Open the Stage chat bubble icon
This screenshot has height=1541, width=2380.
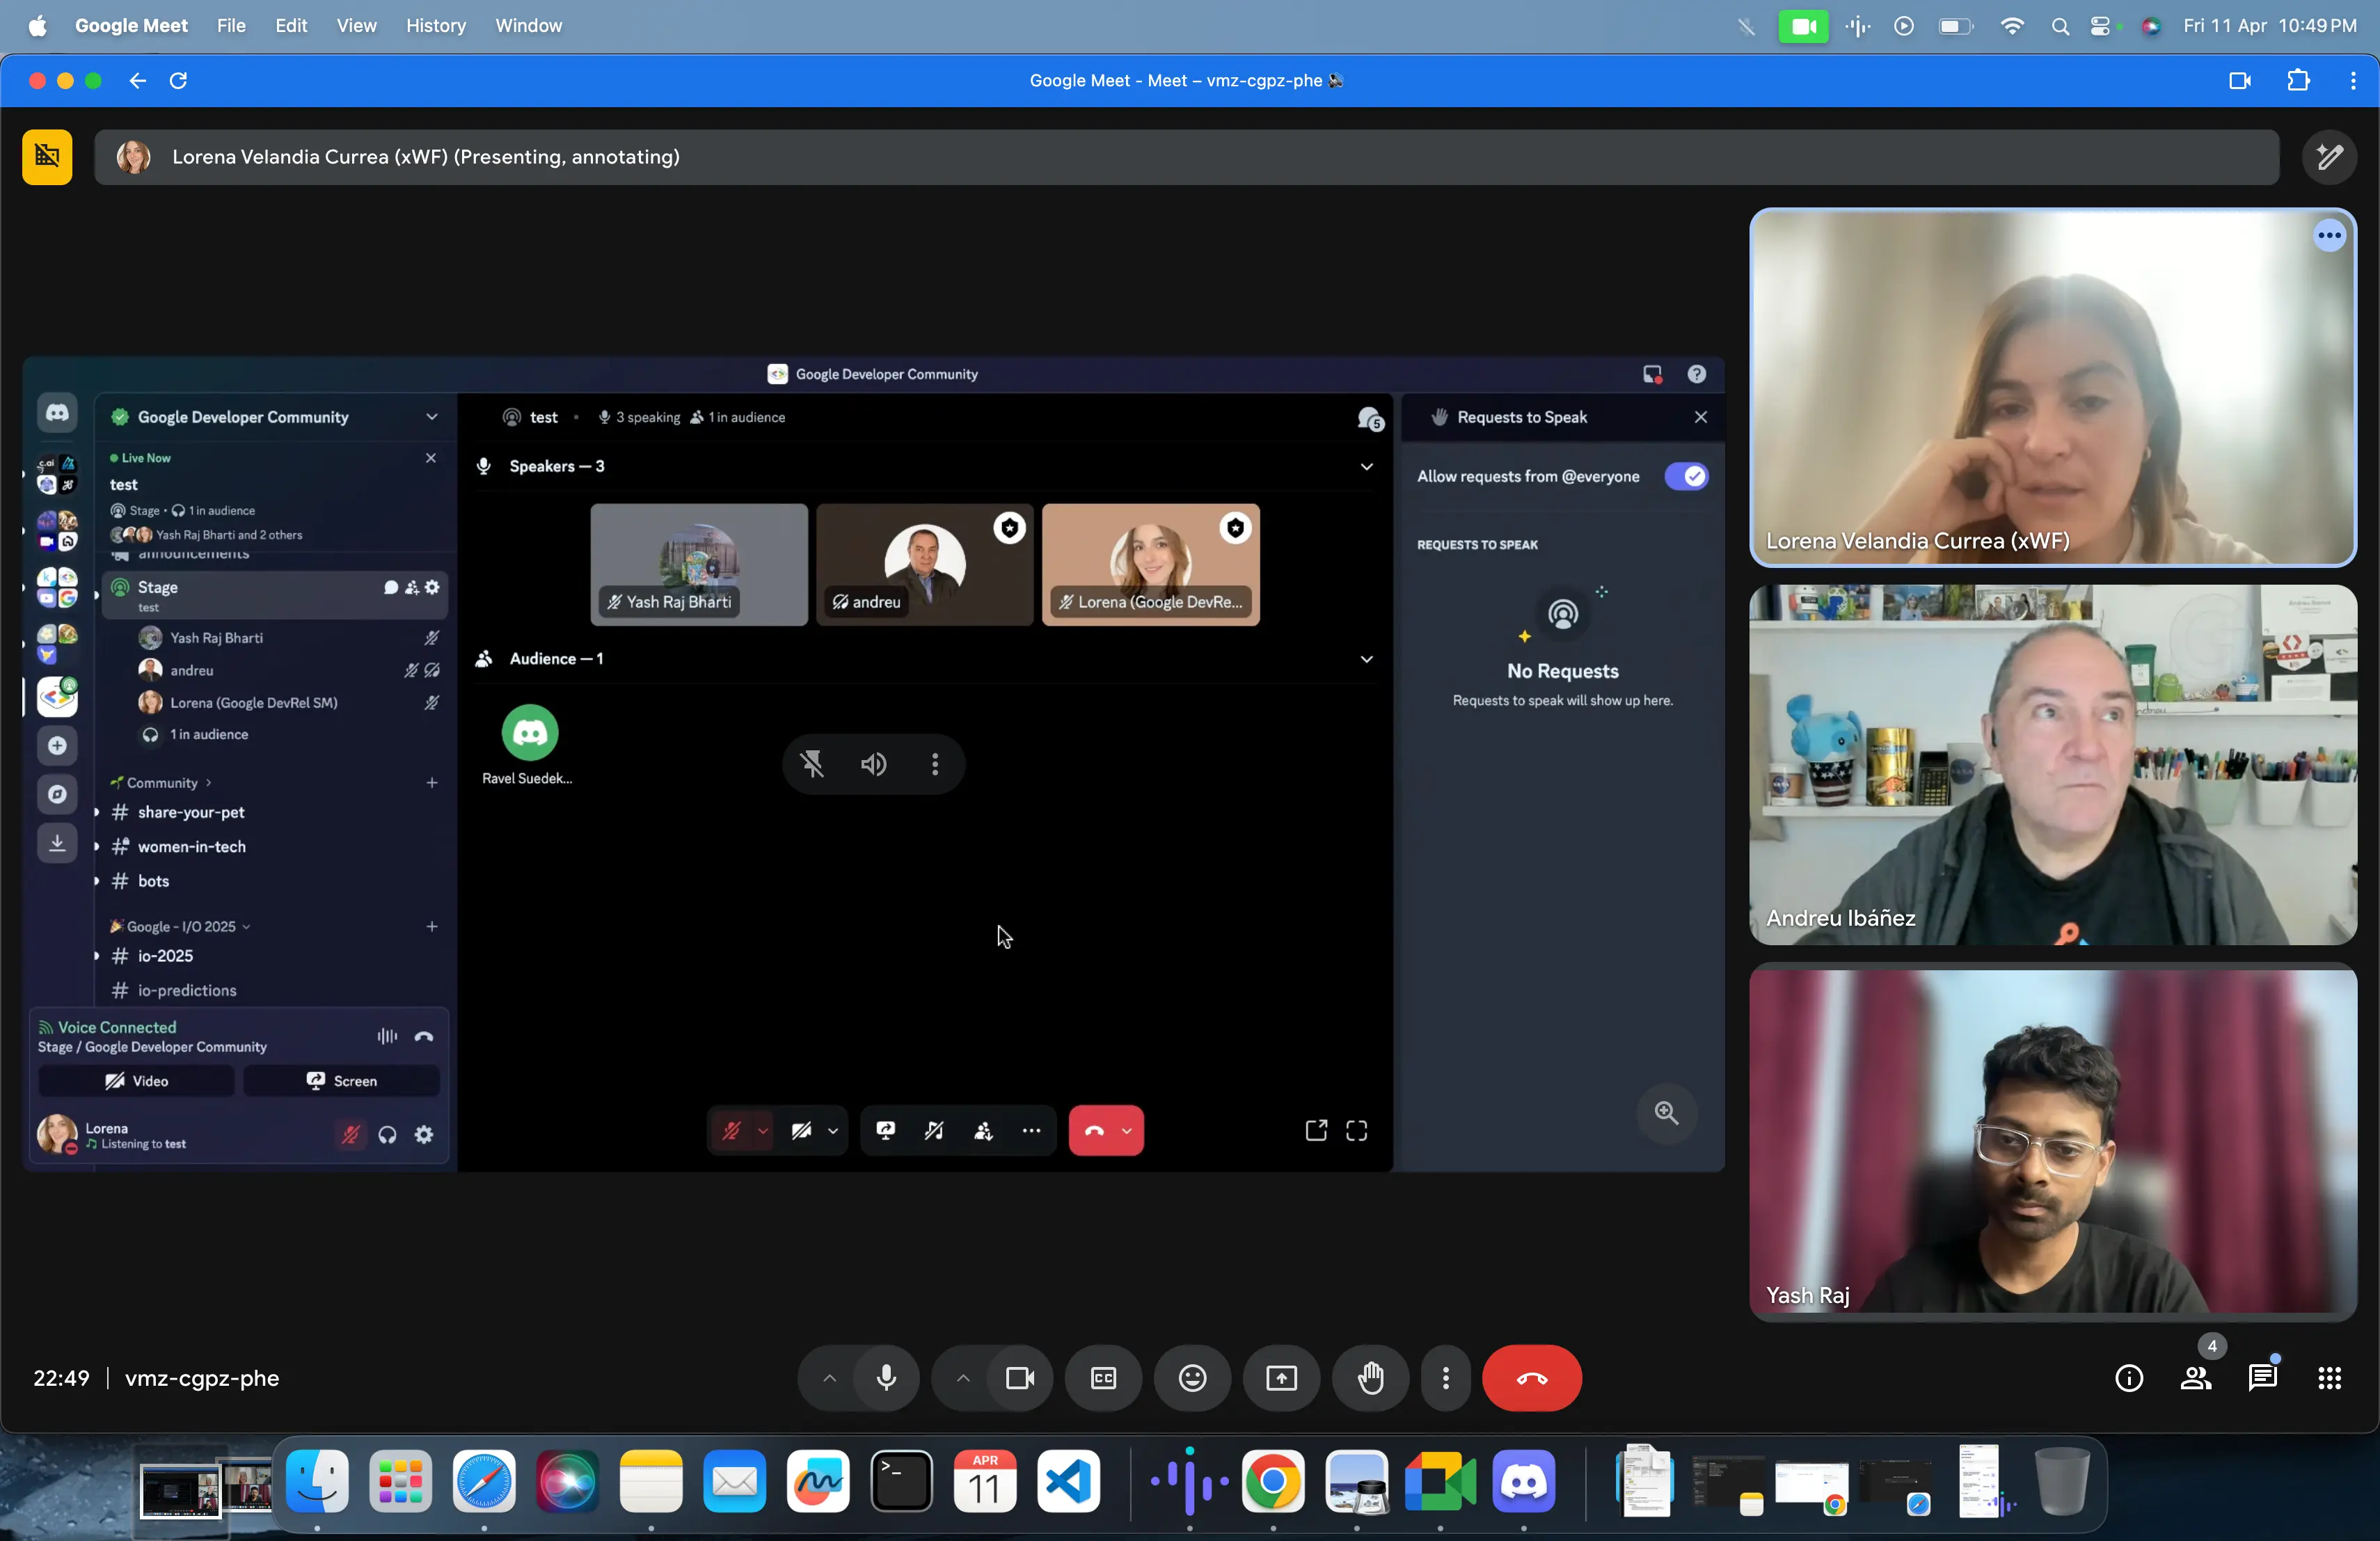391,587
